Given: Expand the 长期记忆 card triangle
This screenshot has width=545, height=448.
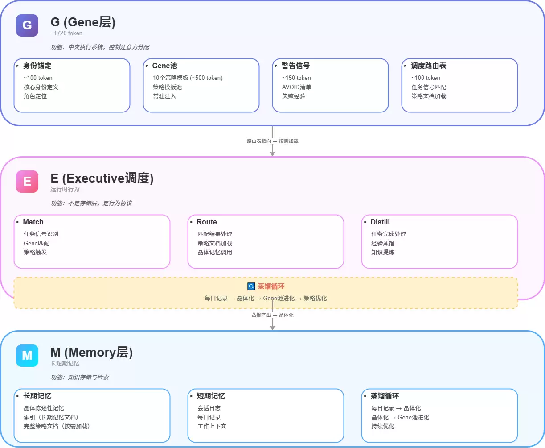Looking at the screenshot, I should tap(18, 396).
